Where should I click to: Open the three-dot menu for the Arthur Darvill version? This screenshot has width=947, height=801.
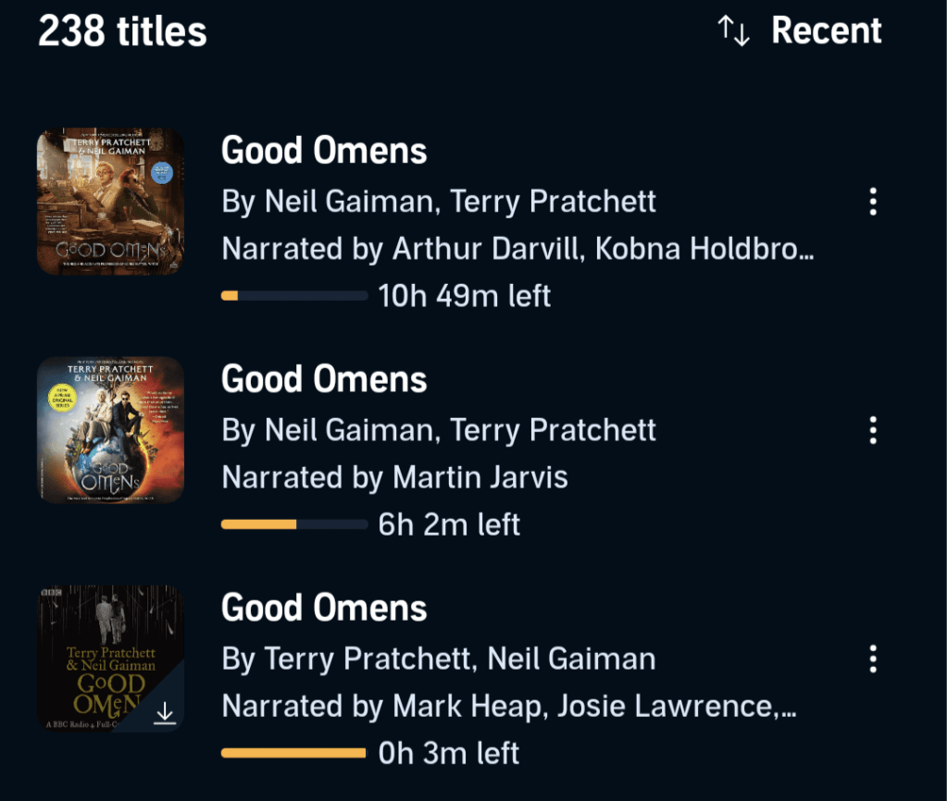(872, 202)
